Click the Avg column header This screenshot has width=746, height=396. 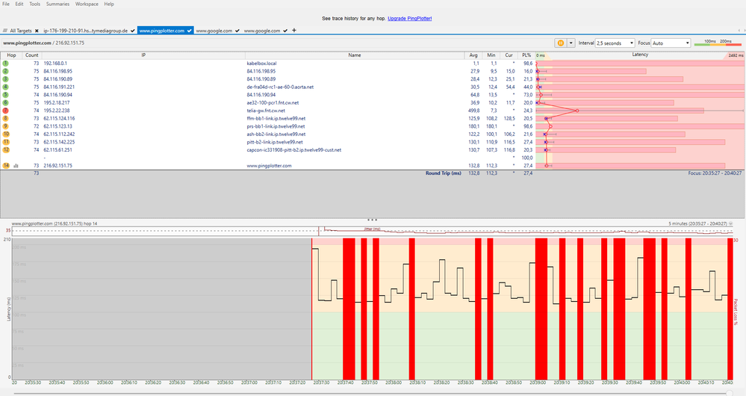click(x=473, y=55)
